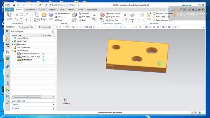Toggle the Datum Coordinate System checkbox

coord(18,54)
